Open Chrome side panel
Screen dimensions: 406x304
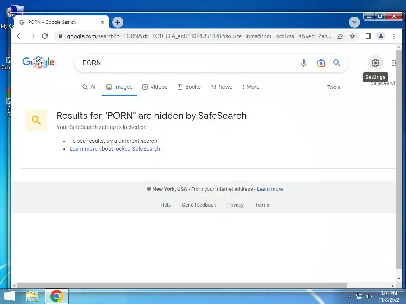(x=368, y=36)
